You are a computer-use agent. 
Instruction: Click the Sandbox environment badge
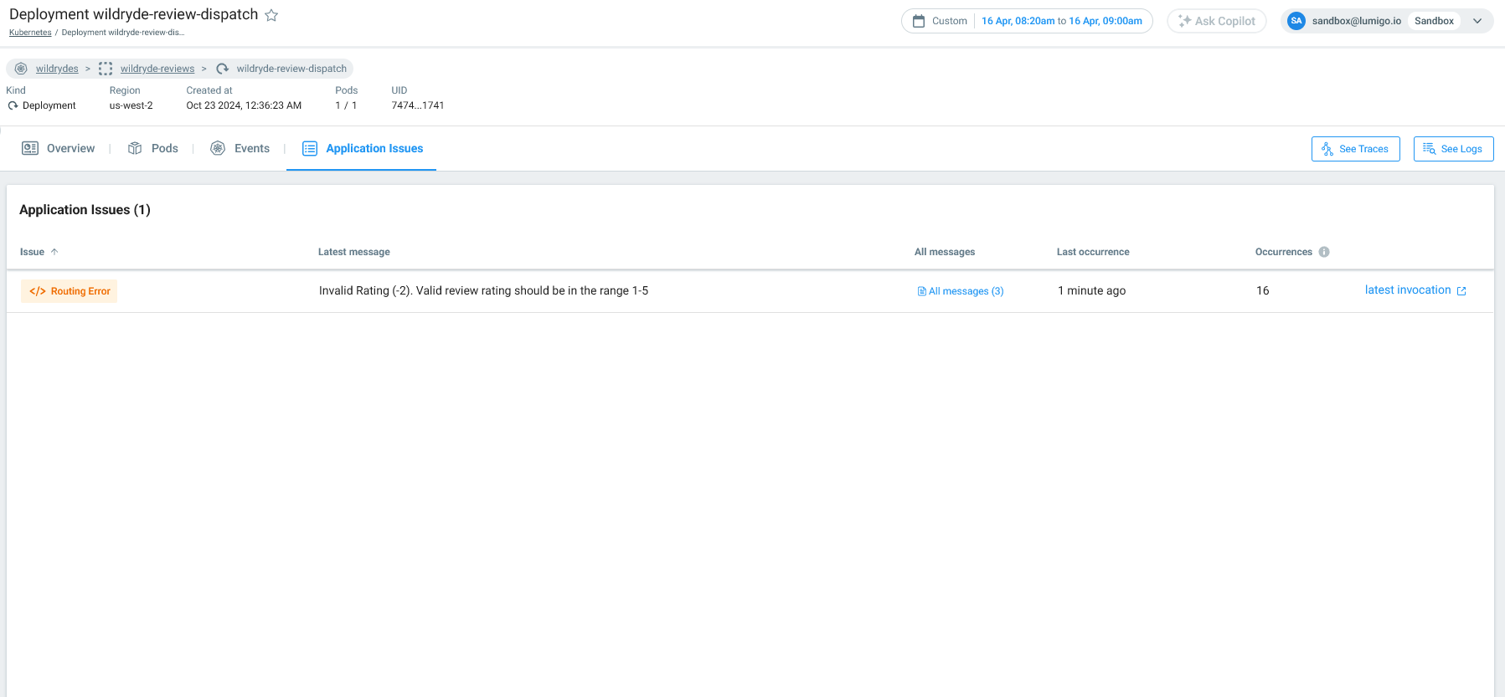pos(1434,21)
